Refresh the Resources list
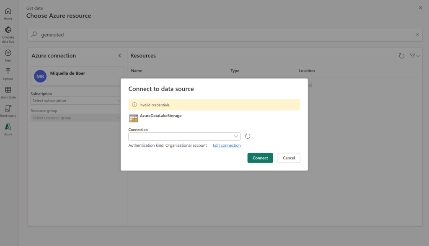Viewport: 429px width, 246px height. pos(401,56)
